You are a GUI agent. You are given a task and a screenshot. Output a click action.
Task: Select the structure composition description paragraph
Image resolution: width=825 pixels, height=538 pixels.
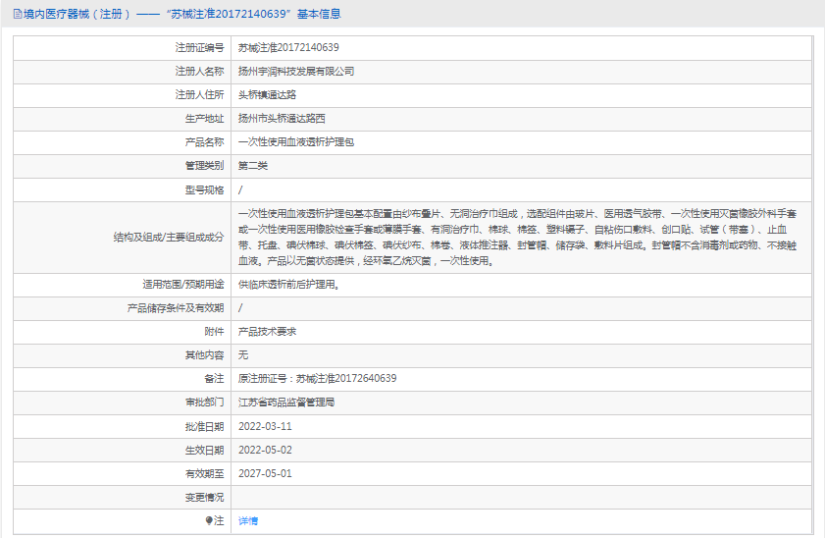point(518,237)
